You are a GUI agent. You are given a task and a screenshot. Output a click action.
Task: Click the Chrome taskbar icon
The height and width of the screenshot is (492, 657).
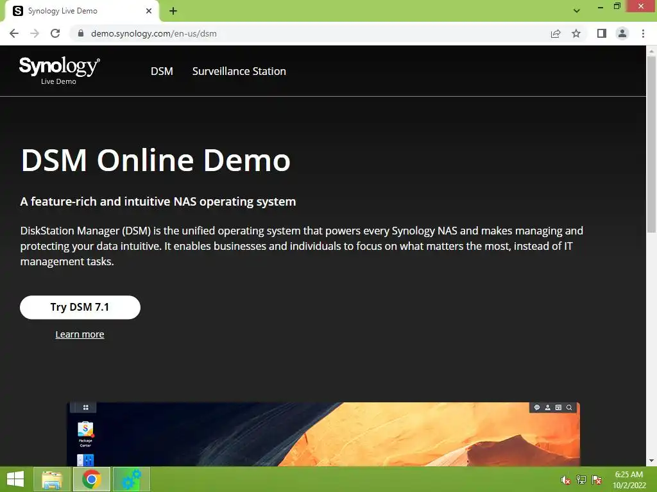[x=91, y=479]
